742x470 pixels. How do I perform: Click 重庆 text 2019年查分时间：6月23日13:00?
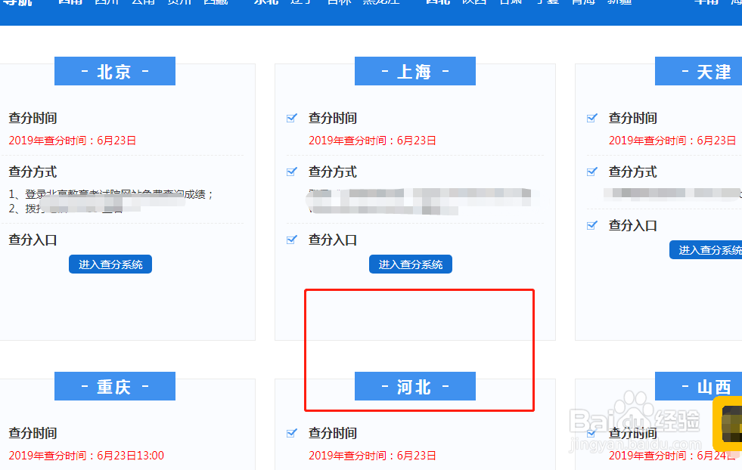(86, 456)
